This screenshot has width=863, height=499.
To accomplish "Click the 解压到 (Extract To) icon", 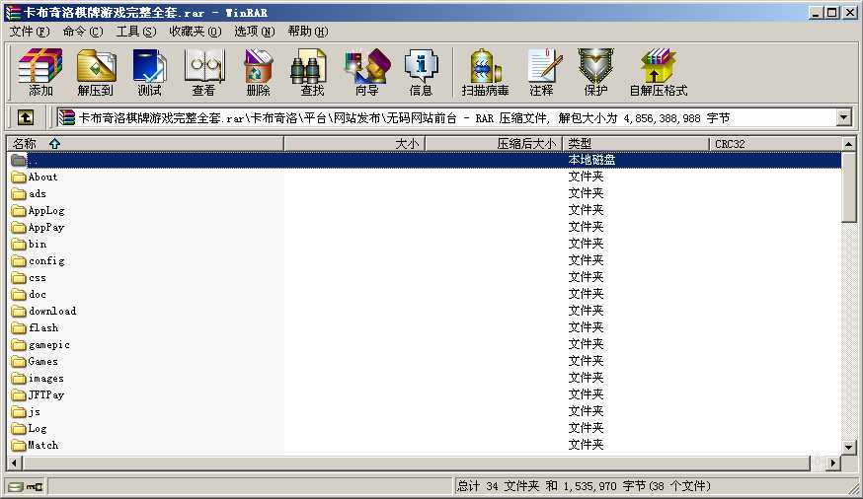I will click(95, 72).
